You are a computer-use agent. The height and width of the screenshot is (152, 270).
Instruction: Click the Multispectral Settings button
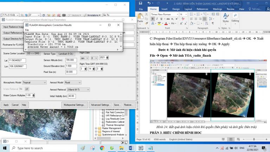point(75,105)
